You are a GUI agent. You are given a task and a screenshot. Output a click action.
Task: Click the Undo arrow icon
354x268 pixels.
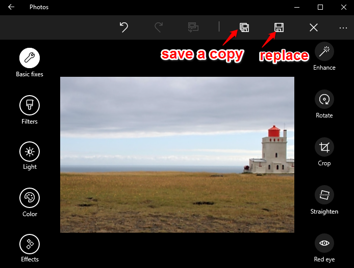123,27
